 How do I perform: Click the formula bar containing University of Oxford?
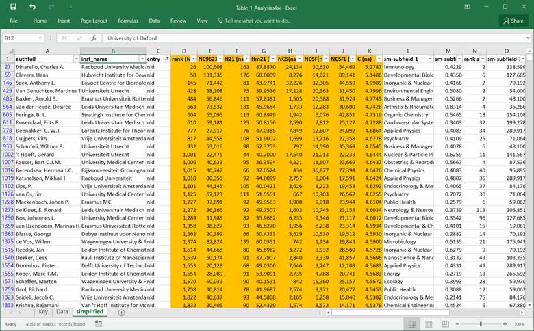point(314,38)
